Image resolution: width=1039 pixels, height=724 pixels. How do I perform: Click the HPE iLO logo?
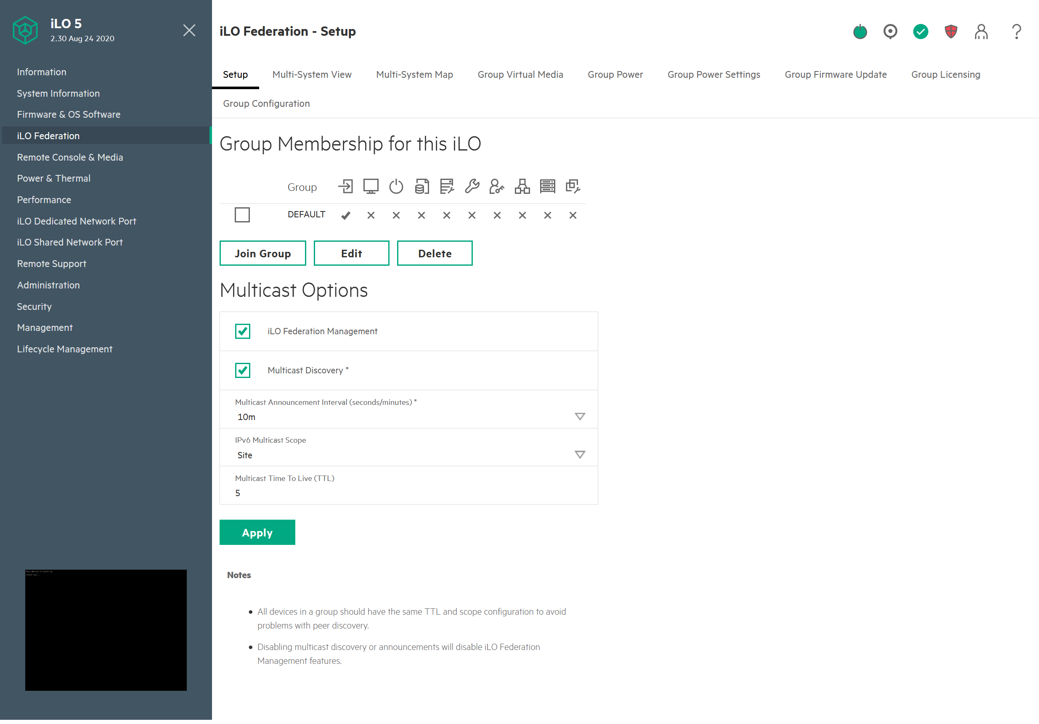[x=25, y=30]
